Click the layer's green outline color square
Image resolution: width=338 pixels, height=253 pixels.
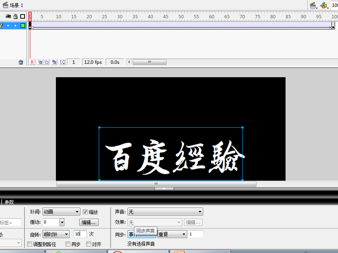point(23,25)
